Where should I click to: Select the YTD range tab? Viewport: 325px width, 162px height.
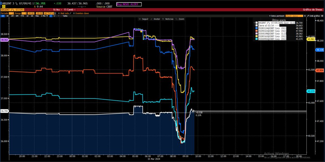(x=22, y=16)
